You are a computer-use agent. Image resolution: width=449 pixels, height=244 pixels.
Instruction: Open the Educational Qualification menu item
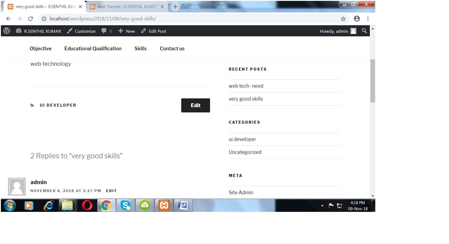click(93, 49)
